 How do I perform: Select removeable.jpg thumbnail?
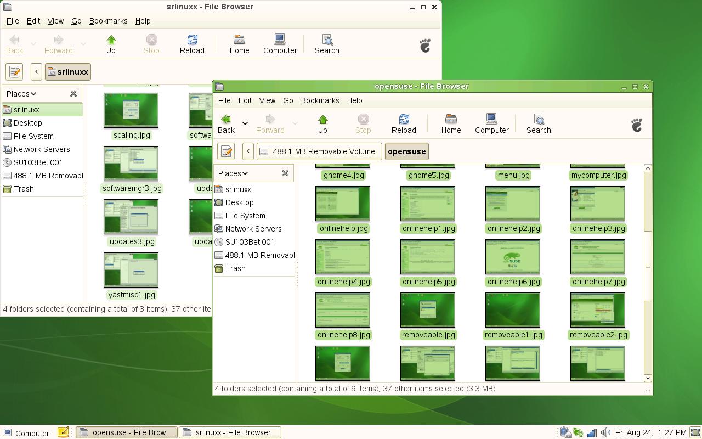(x=428, y=310)
